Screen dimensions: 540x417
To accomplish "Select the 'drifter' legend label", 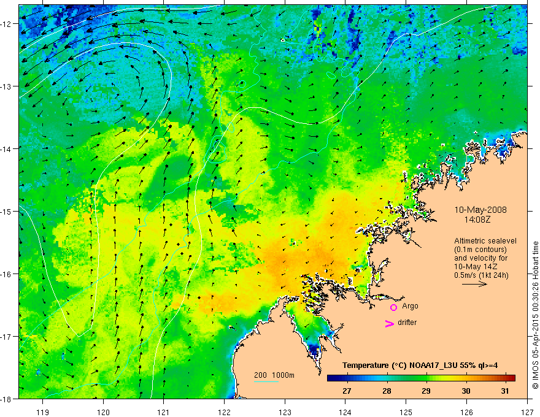I will coord(407,323).
